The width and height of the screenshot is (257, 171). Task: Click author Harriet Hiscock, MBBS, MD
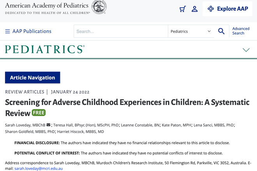(81, 132)
